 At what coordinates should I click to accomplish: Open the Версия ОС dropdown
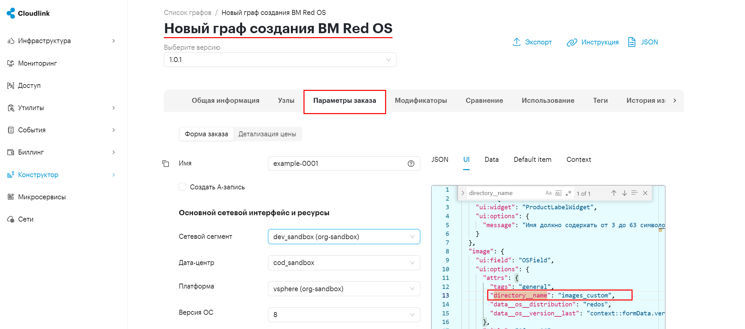coord(344,315)
